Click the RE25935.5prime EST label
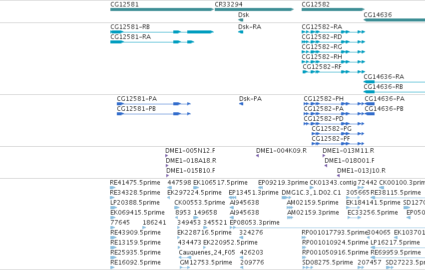Viewport: 425px width, 270px height. coord(135,253)
